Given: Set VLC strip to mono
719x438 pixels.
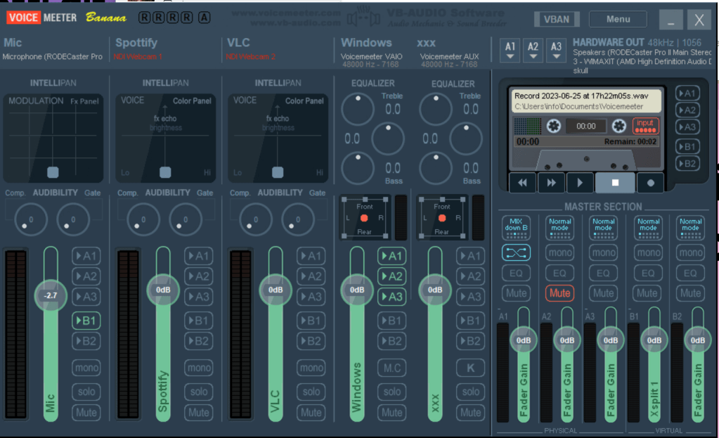Looking at the screenshot, I should 311,368.
